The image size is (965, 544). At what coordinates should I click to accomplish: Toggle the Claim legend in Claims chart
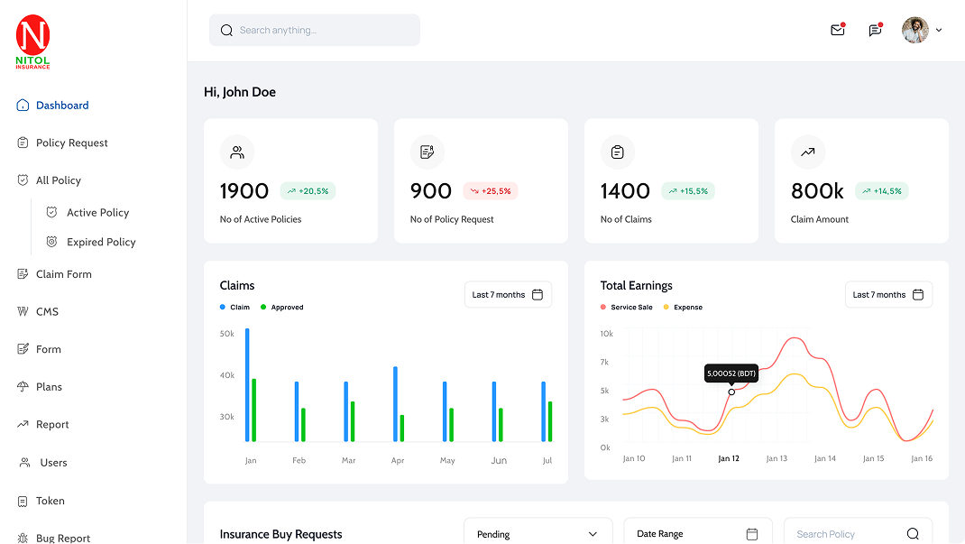pos(234,308)
